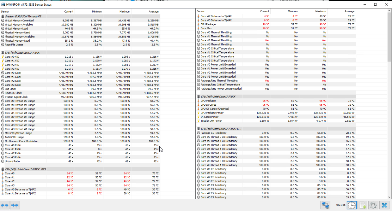This screenshot has height=211, width=392.
Task: Click the circle icon beside Page File Usage
Action: [x=3, y=45]
